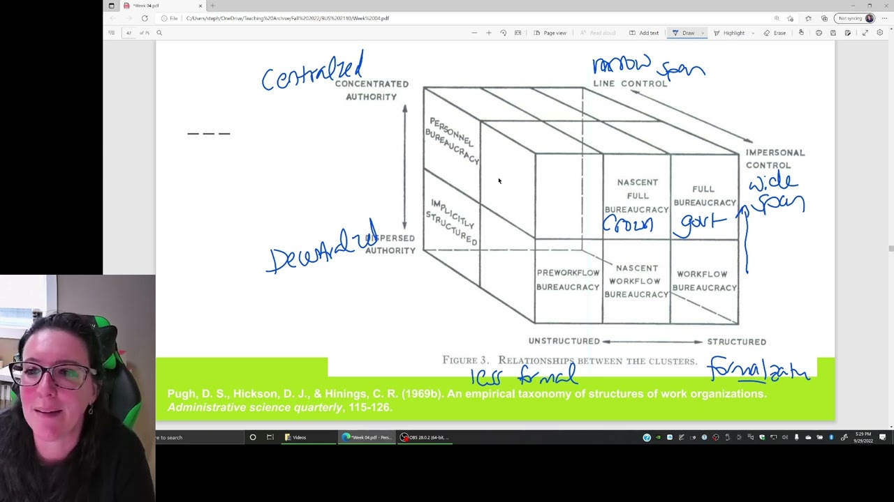The height and width of the screenshot is (502, 894).
Task: Click the 'CONCENTRATED AUTHORITY' text
Action: click(372, 90)
